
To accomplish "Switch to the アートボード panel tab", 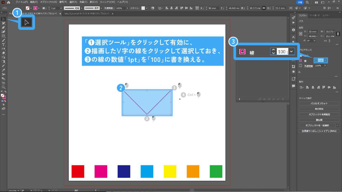I will pos(314,15).
